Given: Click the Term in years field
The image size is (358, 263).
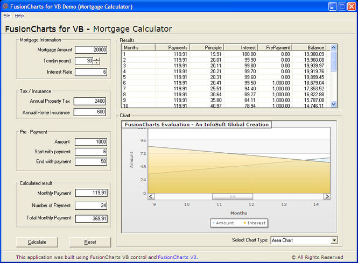Looking at the screenshot, I should 84,61.
